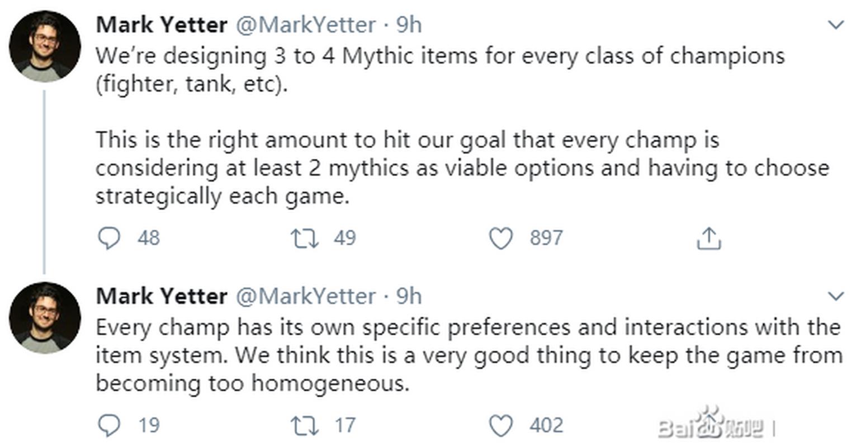Click Mark Yetter name on second tweet
856x447 pixels.
[x=162, y=296]
